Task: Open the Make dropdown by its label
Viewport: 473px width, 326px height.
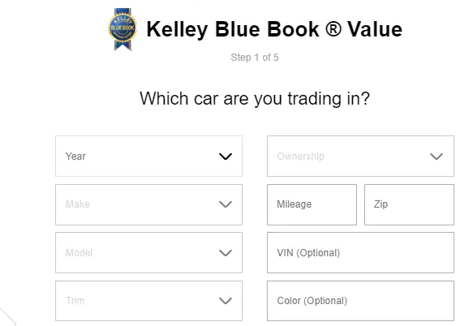Action: click(x=78, y=204)
